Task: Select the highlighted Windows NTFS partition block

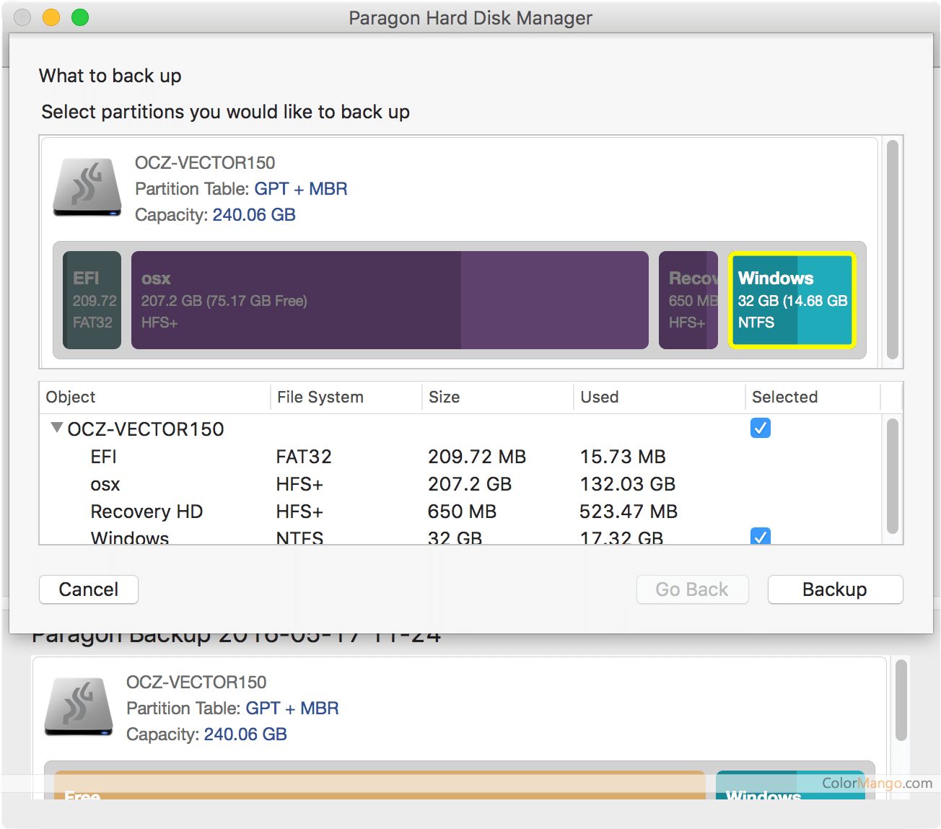Action: pyautogui.click(x=792, y=300)
